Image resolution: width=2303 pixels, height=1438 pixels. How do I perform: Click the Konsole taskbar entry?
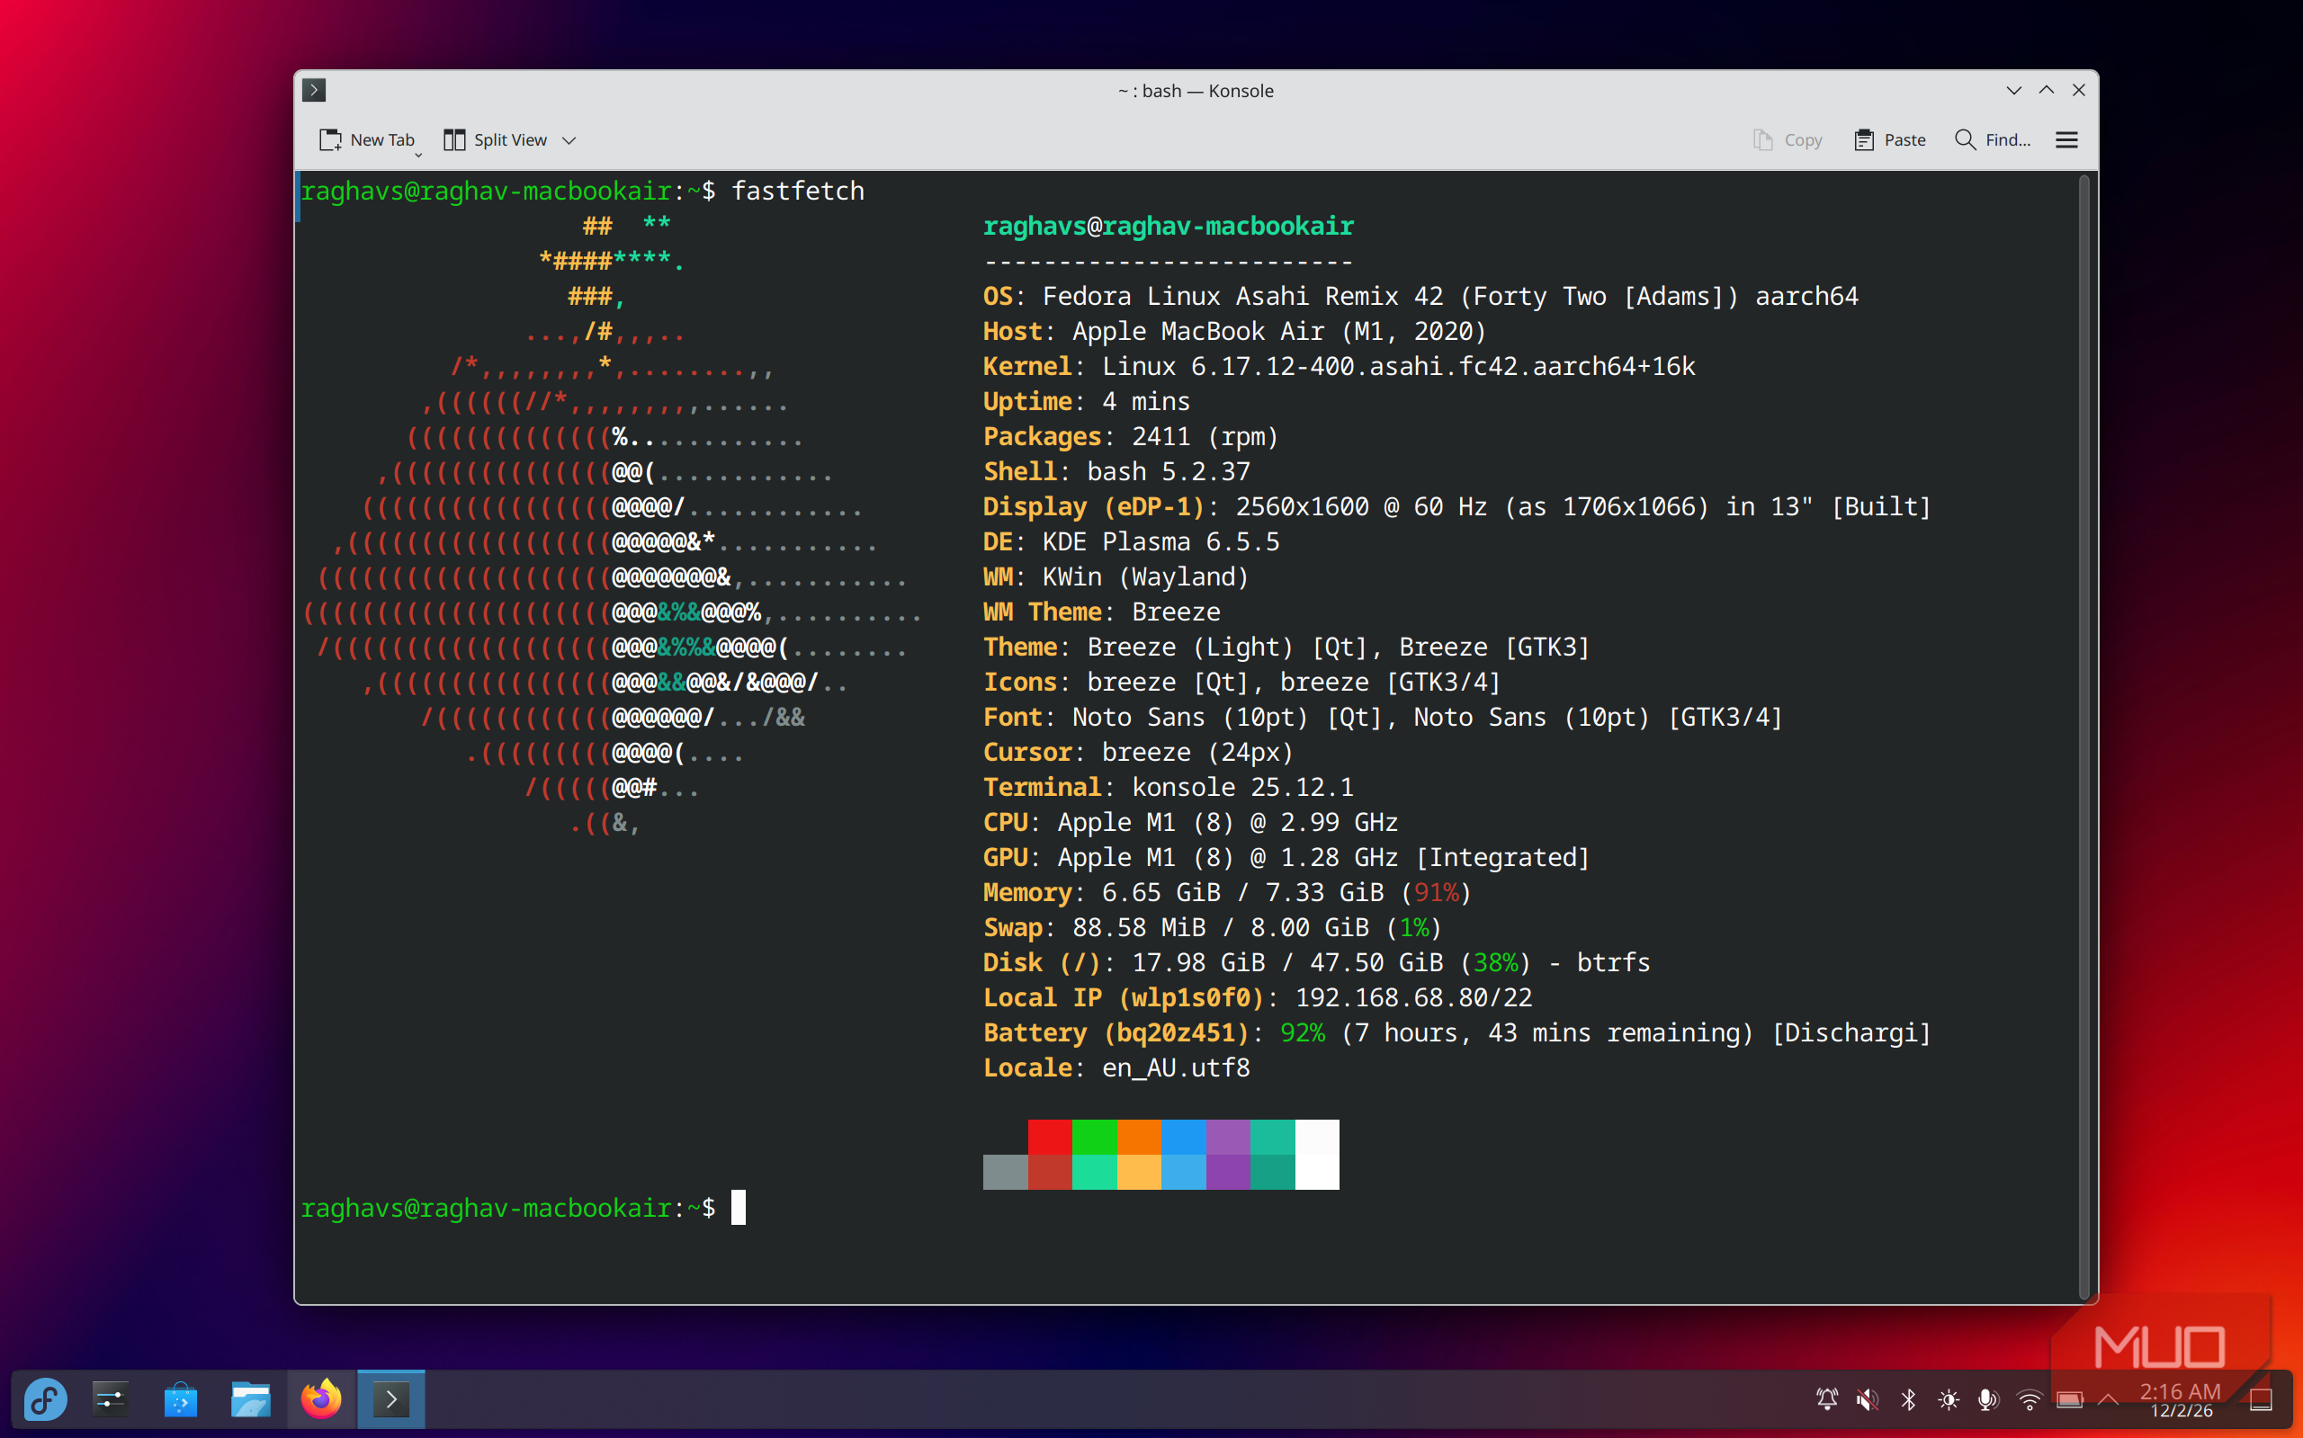click(x=391, y=1399)
